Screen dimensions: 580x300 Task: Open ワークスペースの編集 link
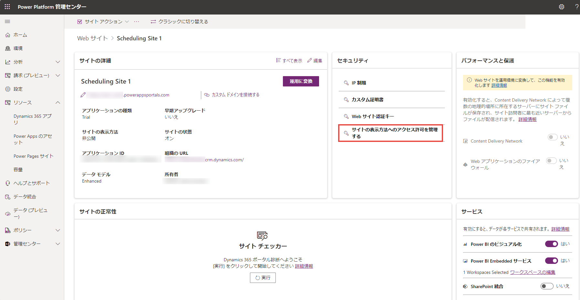point(533,272)
